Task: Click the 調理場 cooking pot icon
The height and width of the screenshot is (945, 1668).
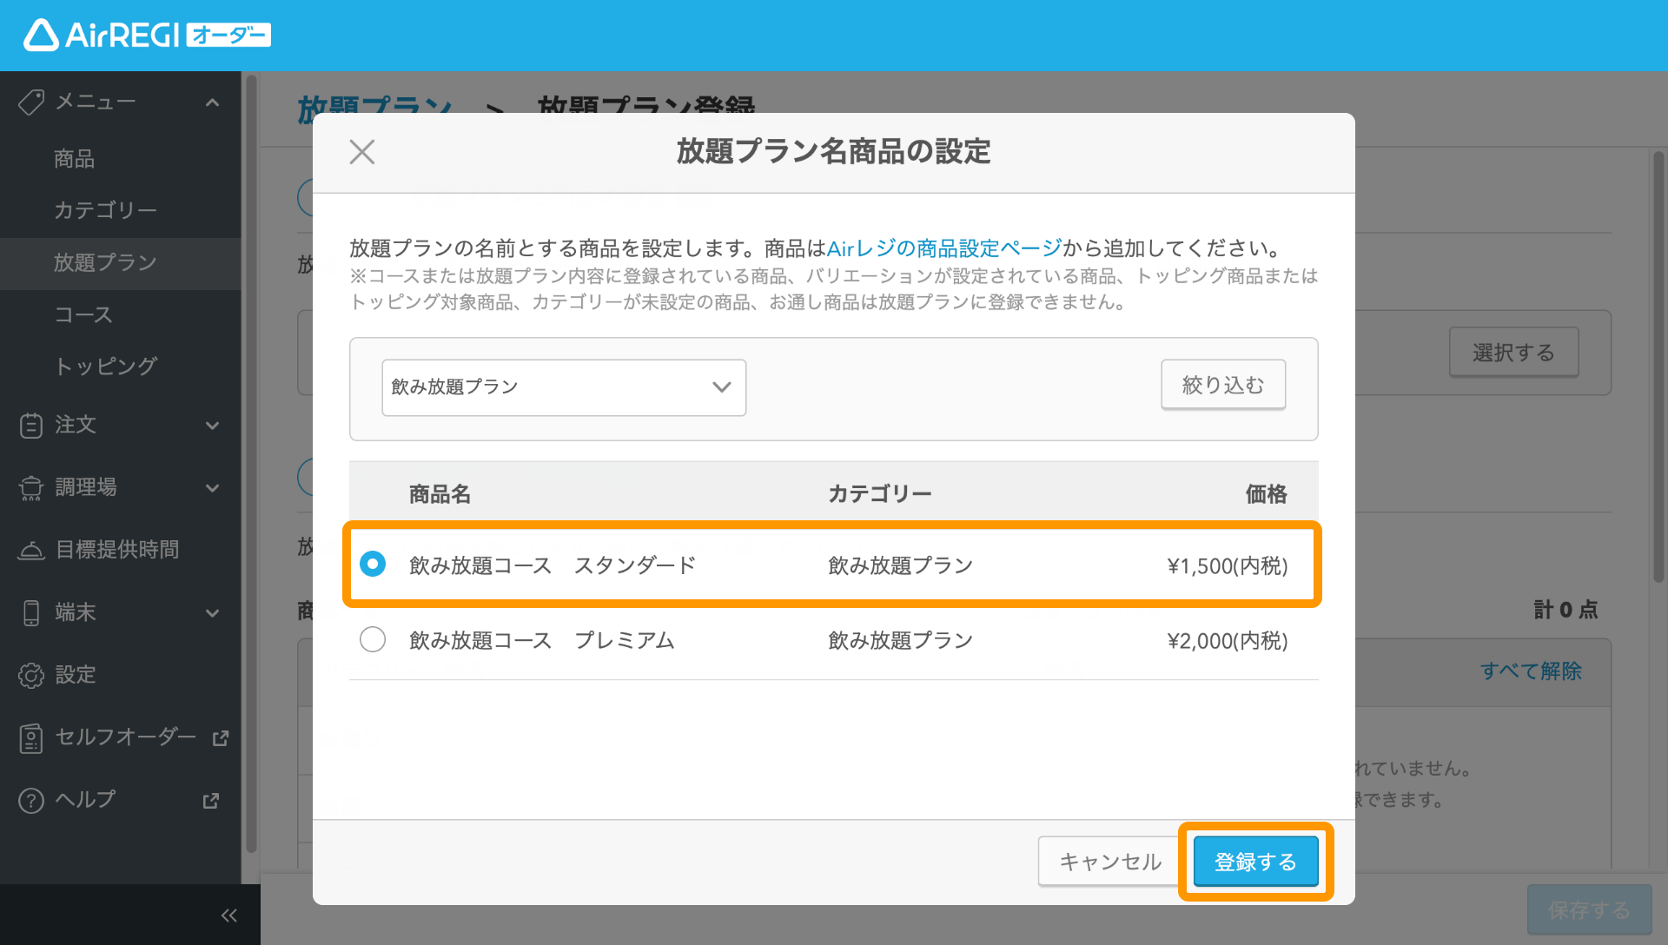Action: (31, 488)
